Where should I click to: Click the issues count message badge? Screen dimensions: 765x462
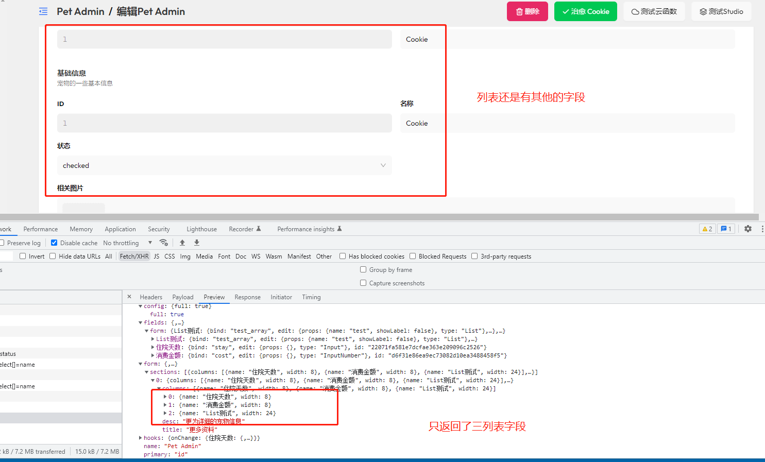726,229
